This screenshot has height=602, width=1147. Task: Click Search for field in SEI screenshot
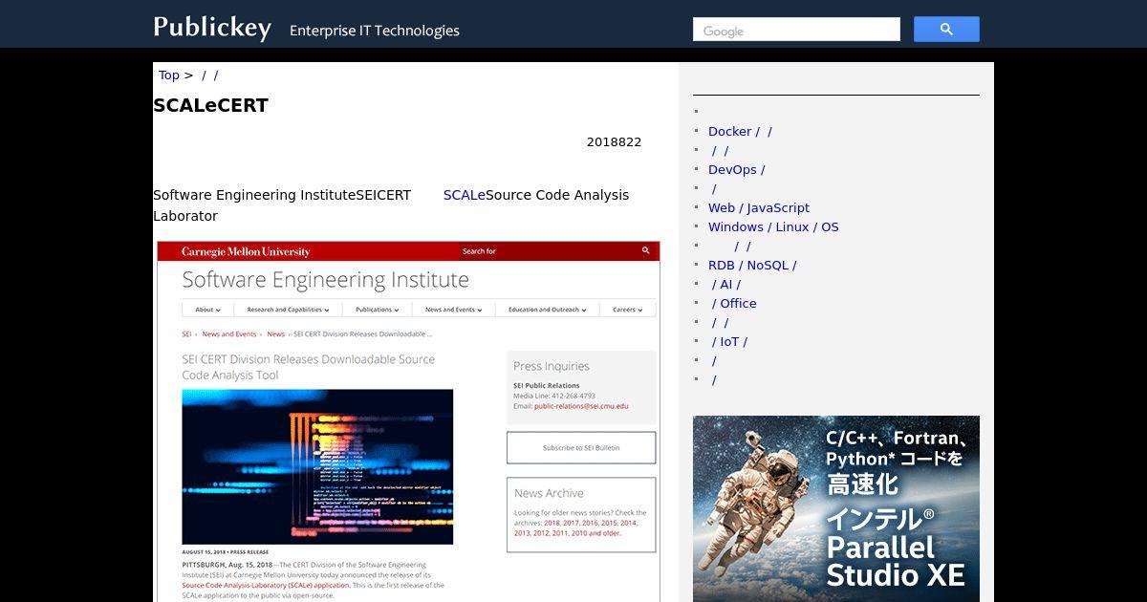point(548,251)
